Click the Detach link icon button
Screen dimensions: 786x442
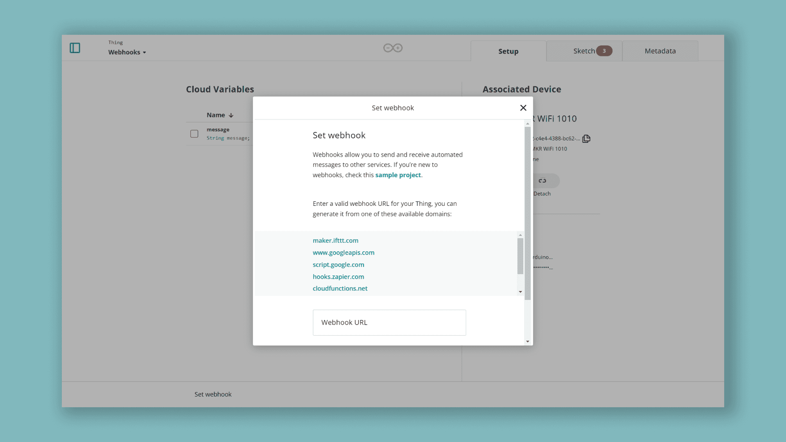point(543,180)
